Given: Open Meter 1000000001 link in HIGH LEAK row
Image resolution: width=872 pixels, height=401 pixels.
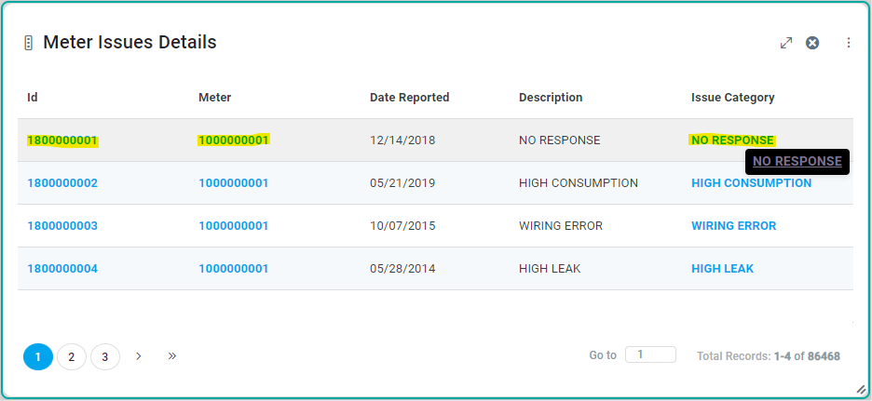Looking at the screenshot, I should coord(233,269).
